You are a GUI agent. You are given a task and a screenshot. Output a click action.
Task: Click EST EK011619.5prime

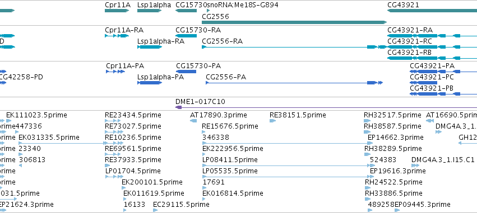(154, 193)
